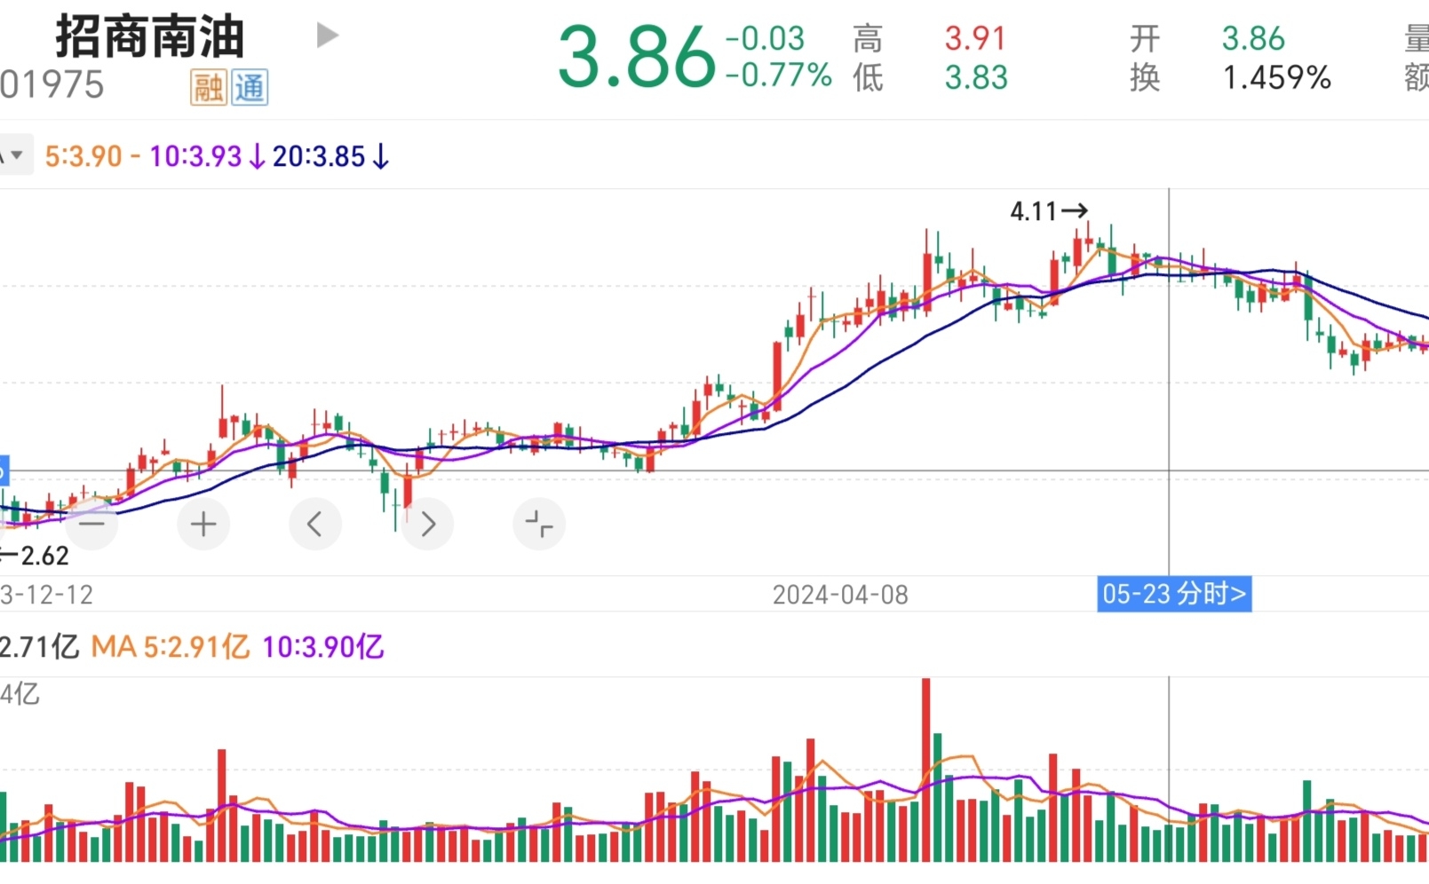Click the current price 3.86

tap(636, 58)
